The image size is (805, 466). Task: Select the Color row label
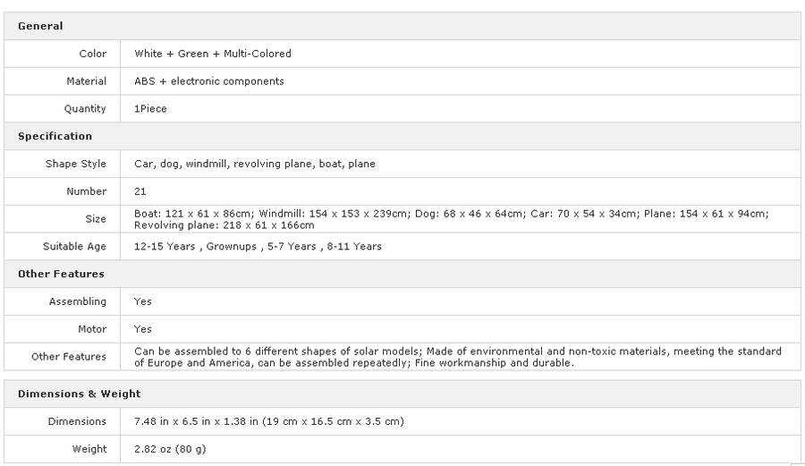pos(92,54)
